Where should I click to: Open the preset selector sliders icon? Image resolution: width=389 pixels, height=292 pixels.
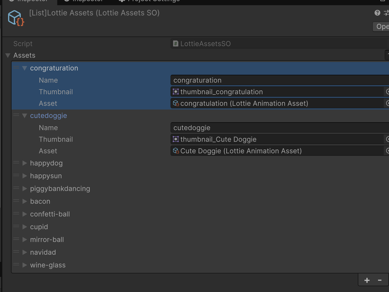386,13
